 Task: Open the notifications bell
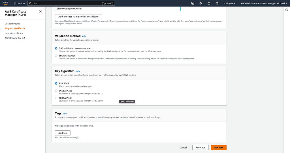click(201, 3)
